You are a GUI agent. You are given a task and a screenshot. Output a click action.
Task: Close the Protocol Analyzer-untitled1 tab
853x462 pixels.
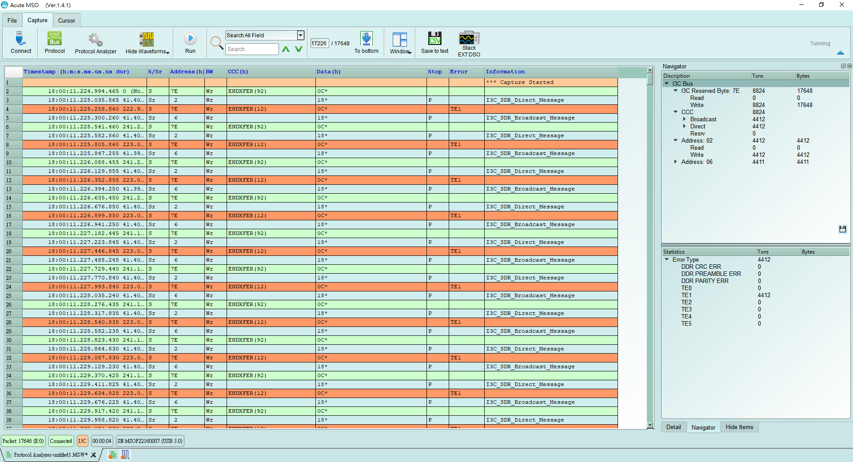point(93,455)
